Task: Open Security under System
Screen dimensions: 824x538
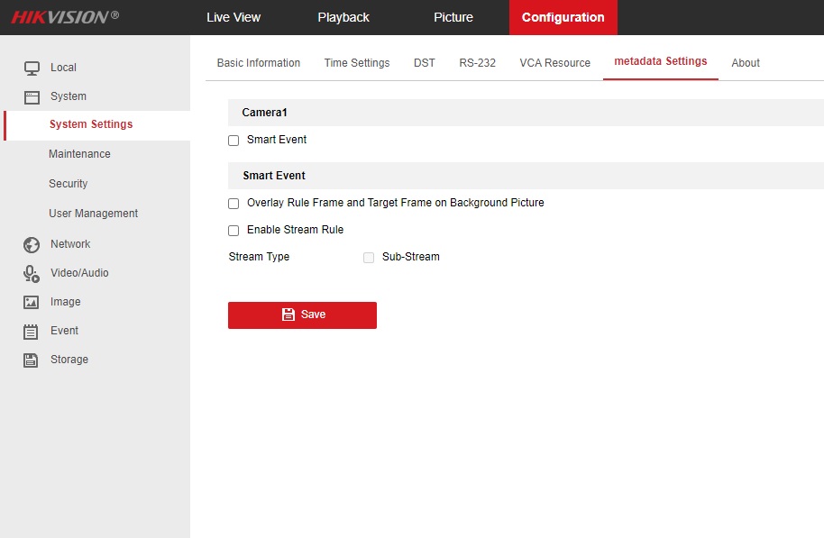Action: 68,184
